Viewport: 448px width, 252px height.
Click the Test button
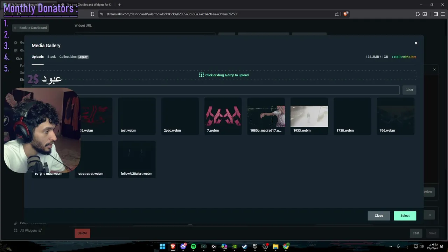pyautogui.click(x=416, y=233)
